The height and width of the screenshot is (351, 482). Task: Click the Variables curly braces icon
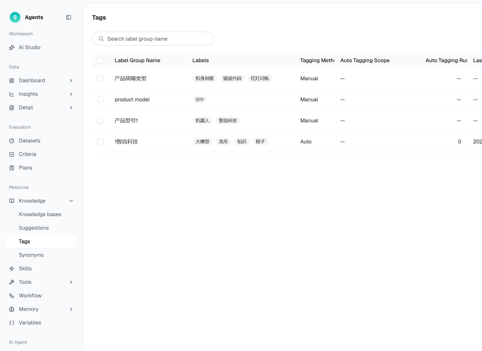click(x=12, y=323)
